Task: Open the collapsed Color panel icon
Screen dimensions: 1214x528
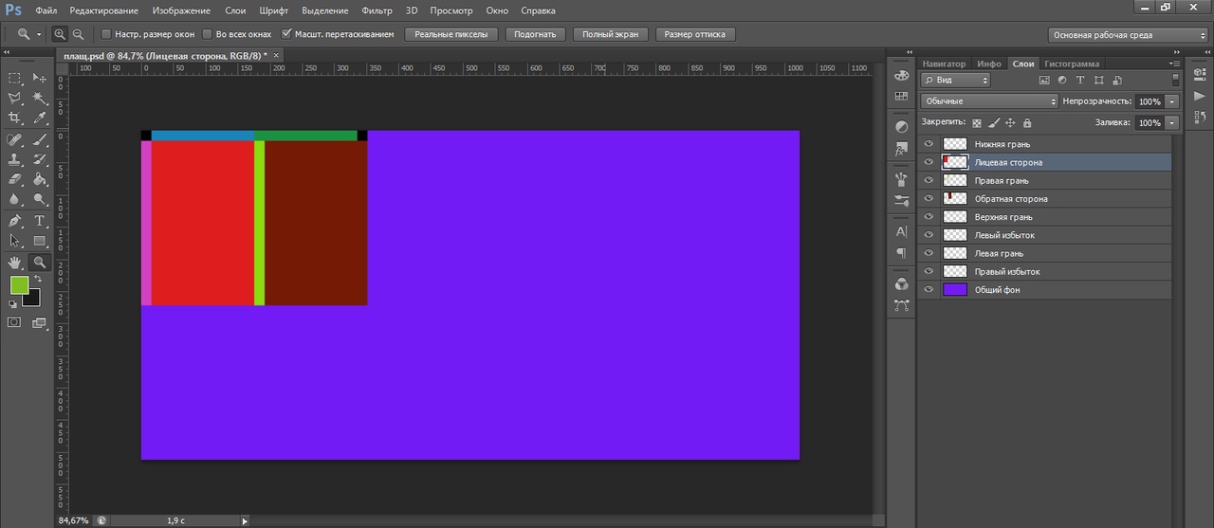Action: [x=901, y=77]
